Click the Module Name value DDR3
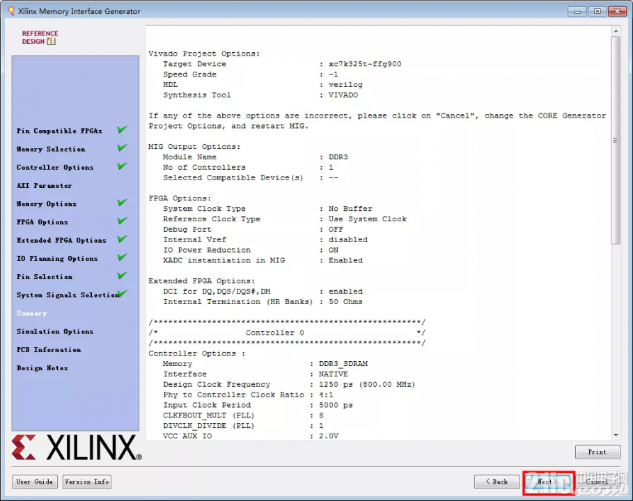 338,157
